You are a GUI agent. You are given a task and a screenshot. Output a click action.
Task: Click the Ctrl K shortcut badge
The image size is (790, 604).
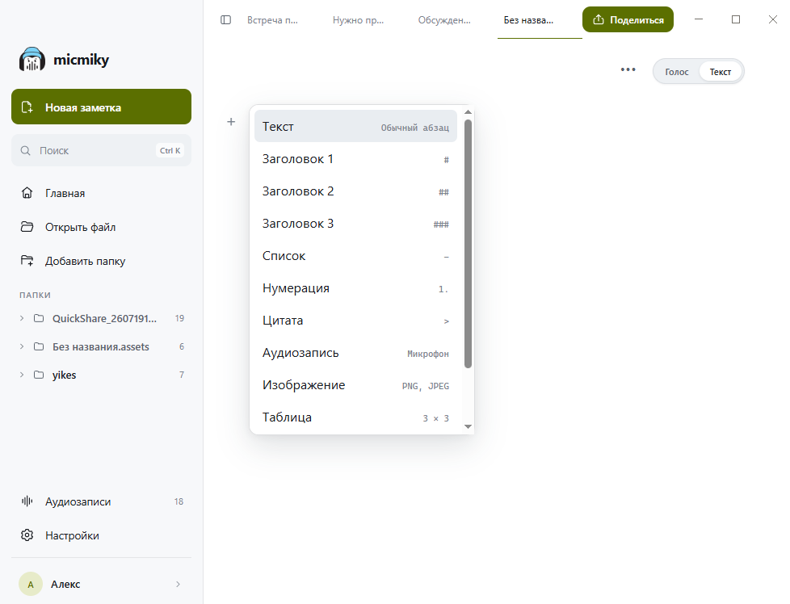tap(170, 150)
